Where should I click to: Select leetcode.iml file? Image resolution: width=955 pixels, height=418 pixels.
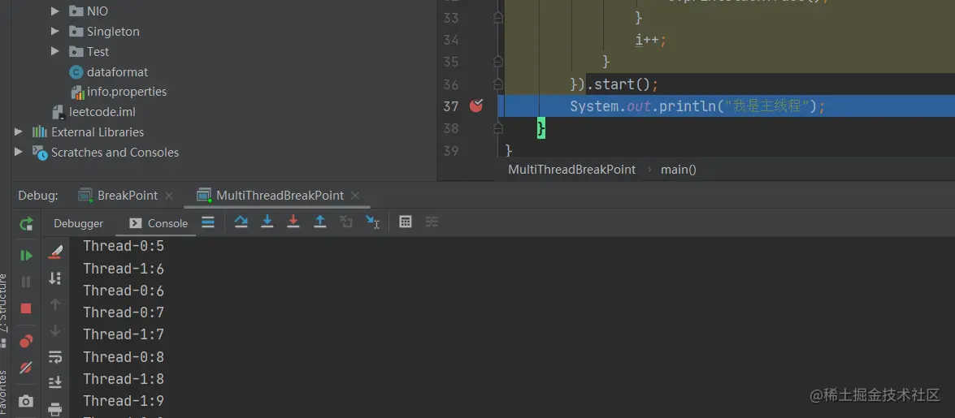click(x=102, y=112)
